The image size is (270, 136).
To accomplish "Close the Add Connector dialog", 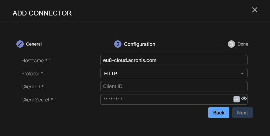I will pos(255,10).
